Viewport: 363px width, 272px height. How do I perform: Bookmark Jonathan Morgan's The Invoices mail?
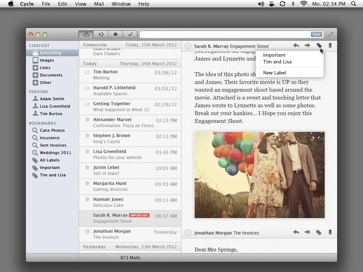pyautogui.click(x=330, y=232)
